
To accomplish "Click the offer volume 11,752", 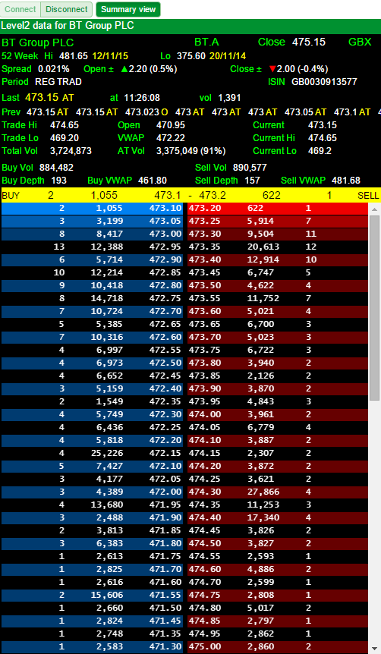I will click(263, 299).
